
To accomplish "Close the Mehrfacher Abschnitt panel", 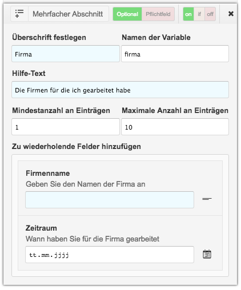I will coord(231,14).
